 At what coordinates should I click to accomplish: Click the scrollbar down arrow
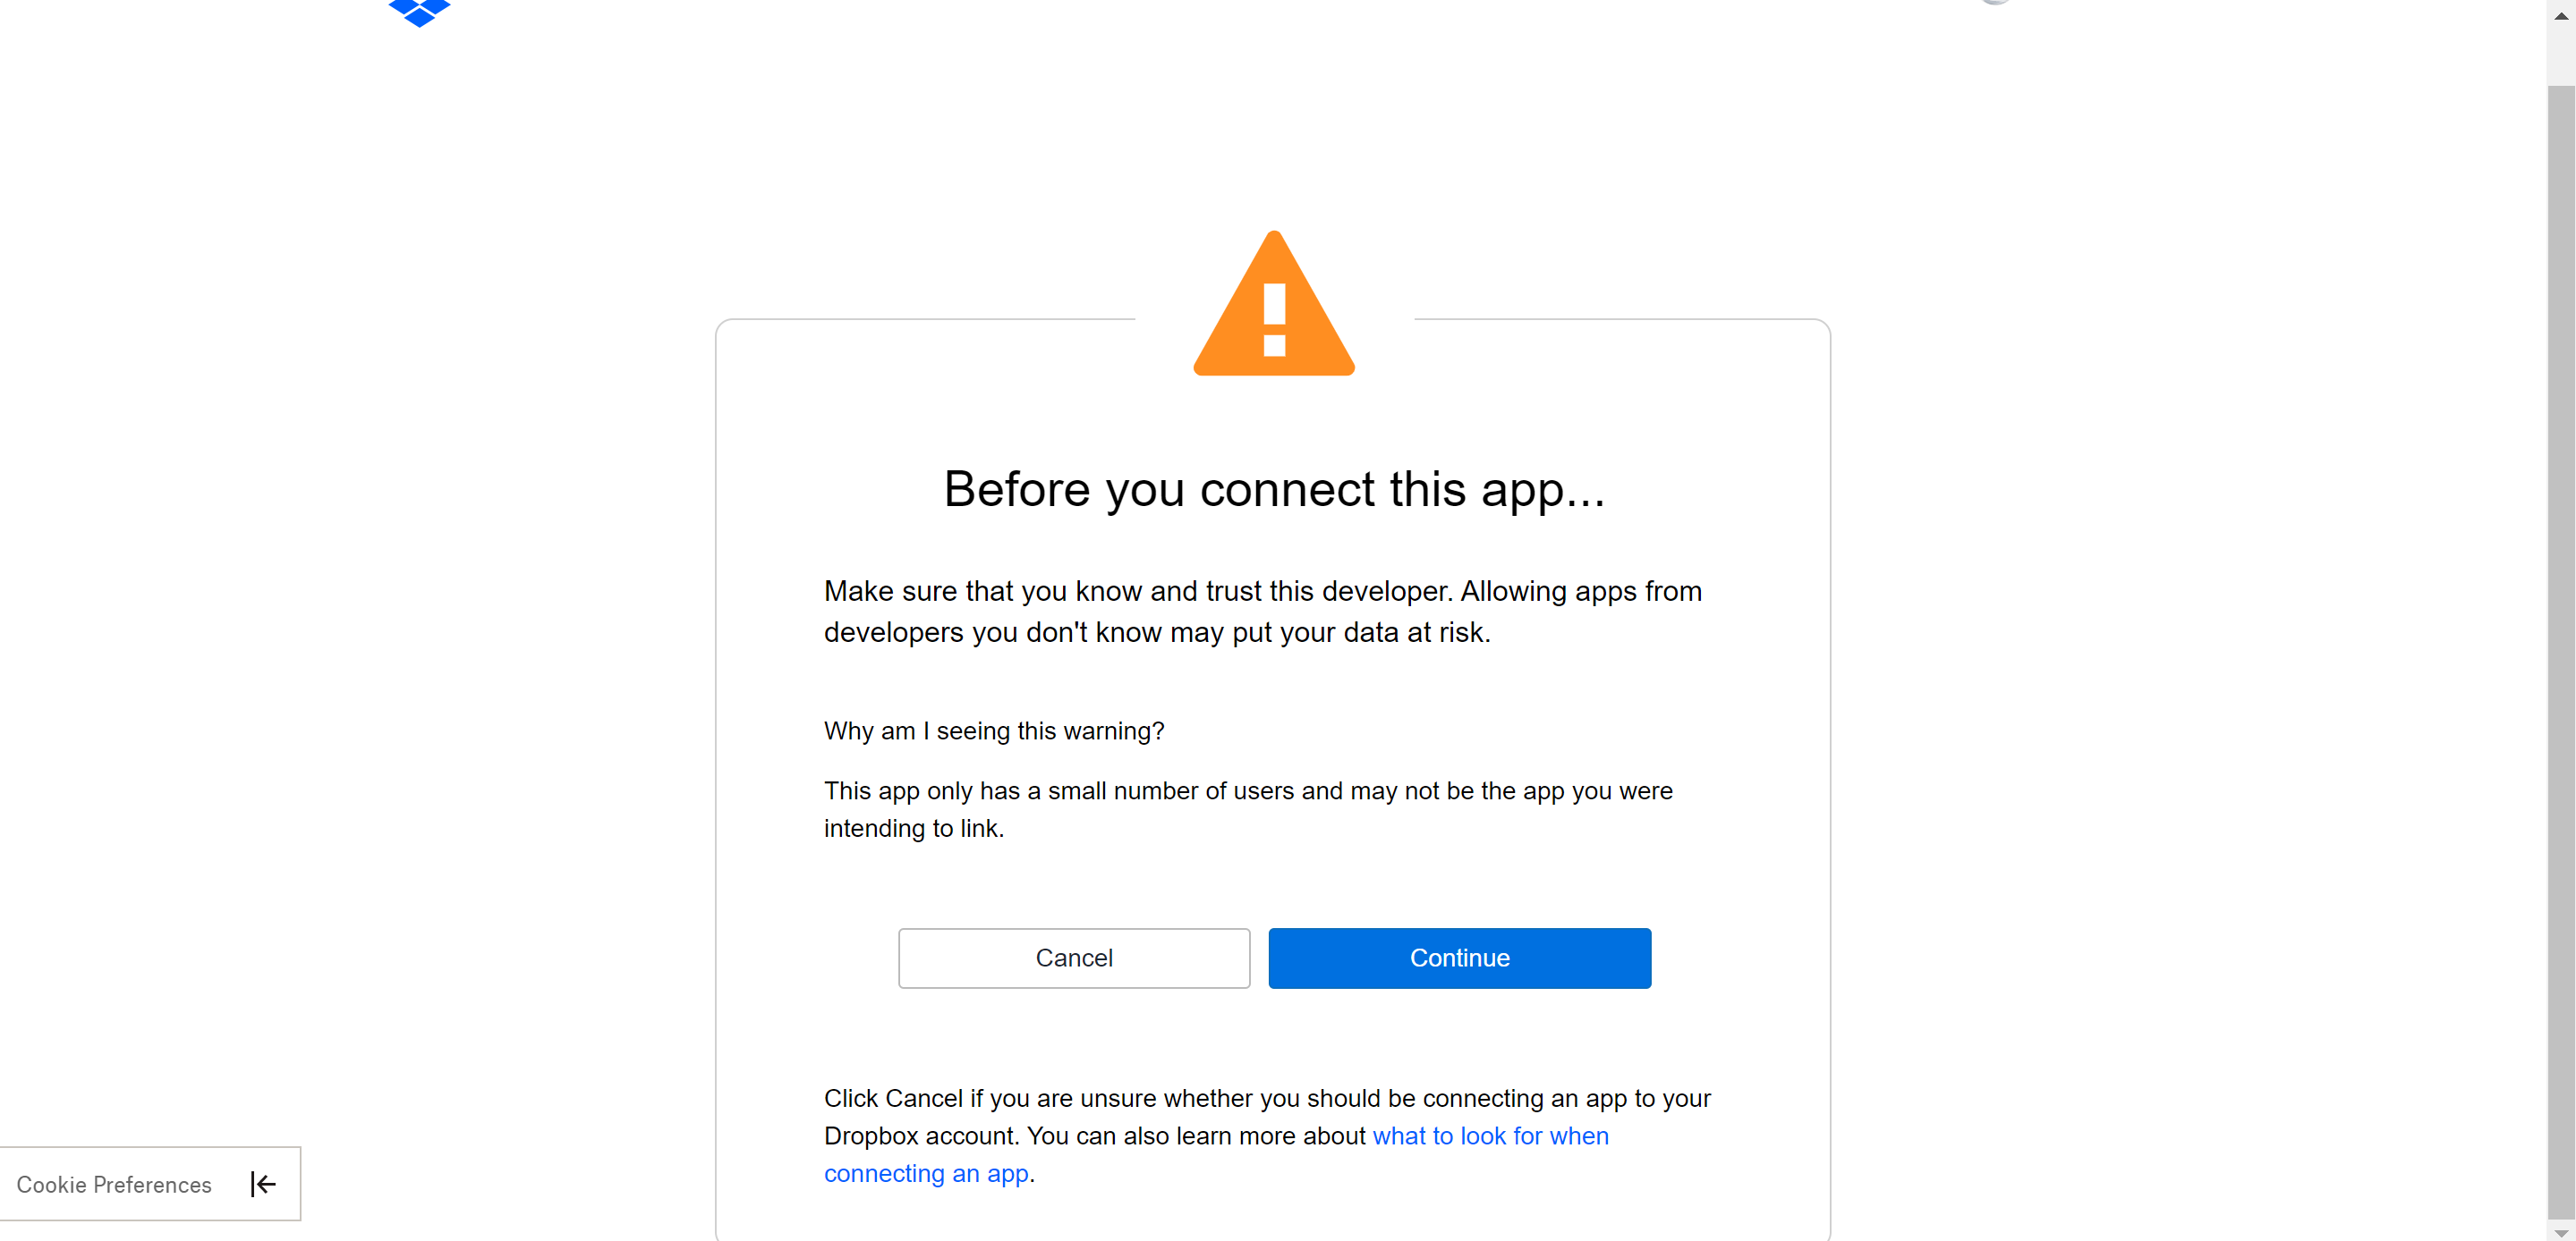[x=2561, y=1232]
